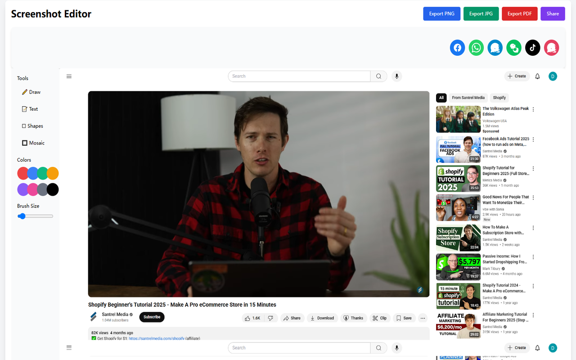Share the screenshot via WhatsApp
This screenshot has width=576, height=360.
(x=476, y=48)
